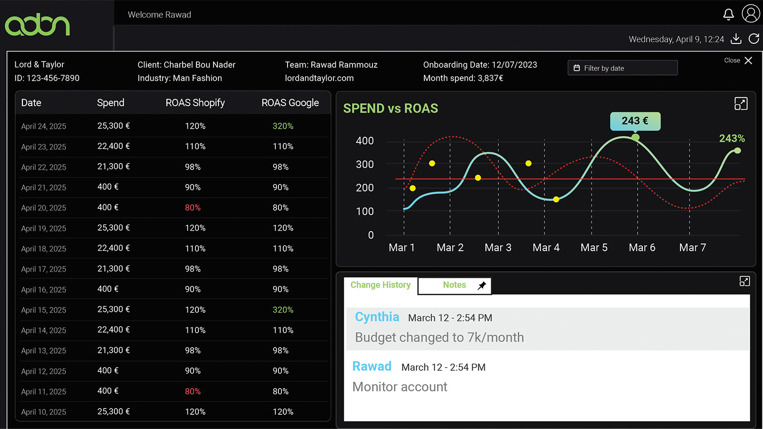The height and width of the screenshot is (429, 763).
Task: Click the April 16, 2025 date cell
Action: pos(43,290)
